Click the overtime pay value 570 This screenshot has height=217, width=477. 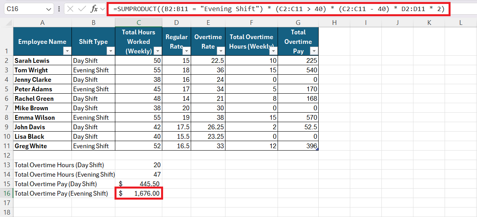click(x=298, y=117)
